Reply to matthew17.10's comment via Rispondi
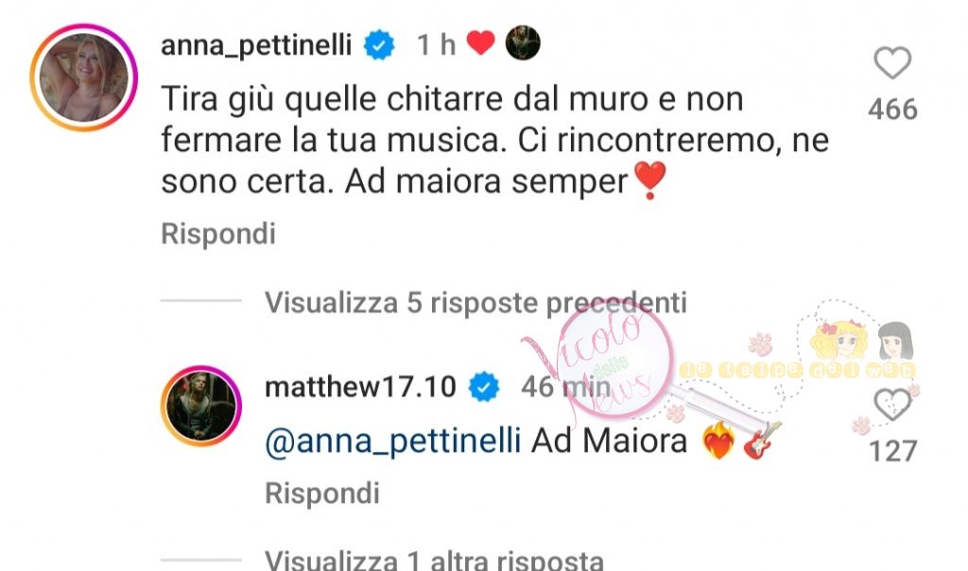Image resolution: width=968 pixels, height=571 pixels. coord(322,493)
